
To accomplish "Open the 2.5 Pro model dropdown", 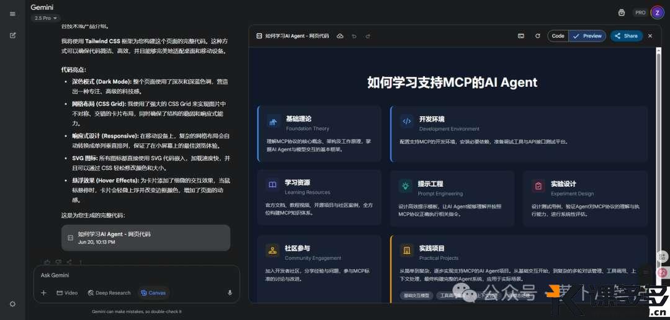I will pyautogui.click(x=46, y=19).
